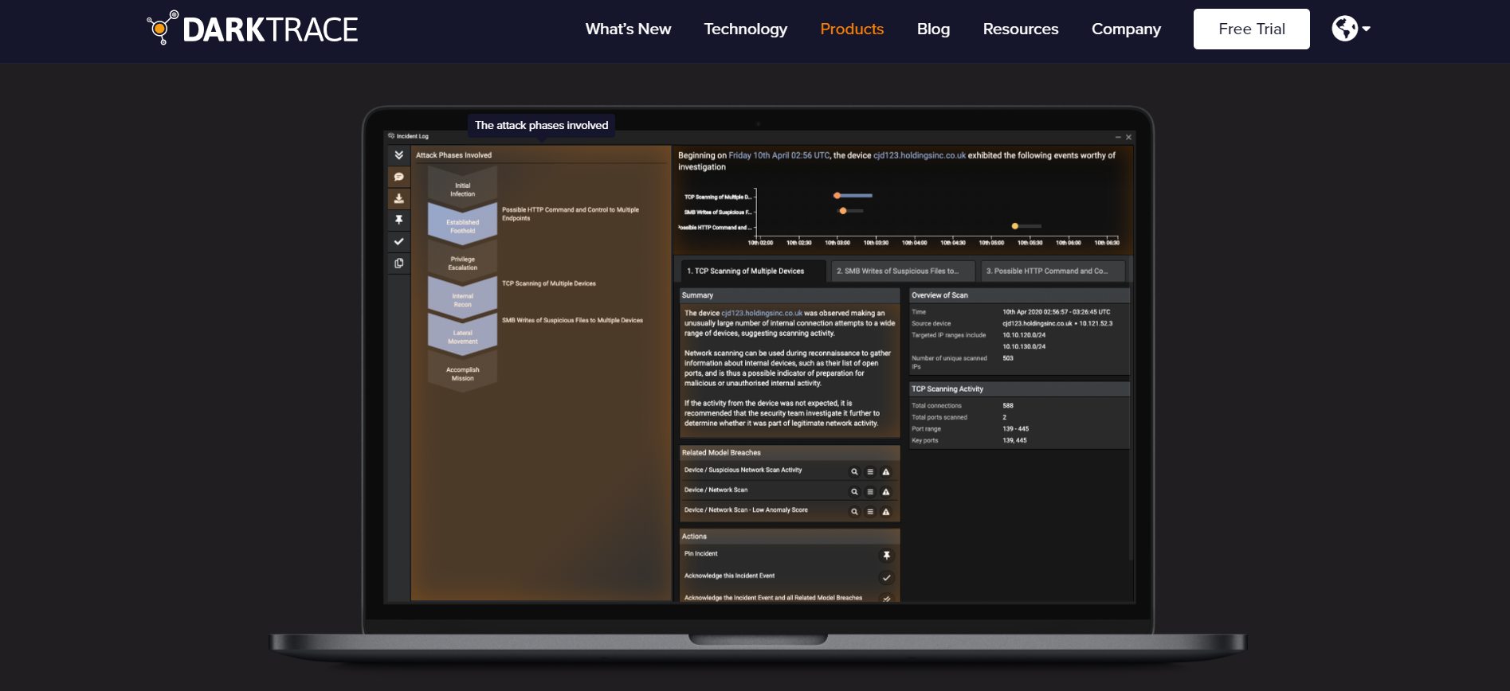This screenshot has height=691, width=1510.
Task: Select the Established Foothold phase
Action: [x=462, y=224]
